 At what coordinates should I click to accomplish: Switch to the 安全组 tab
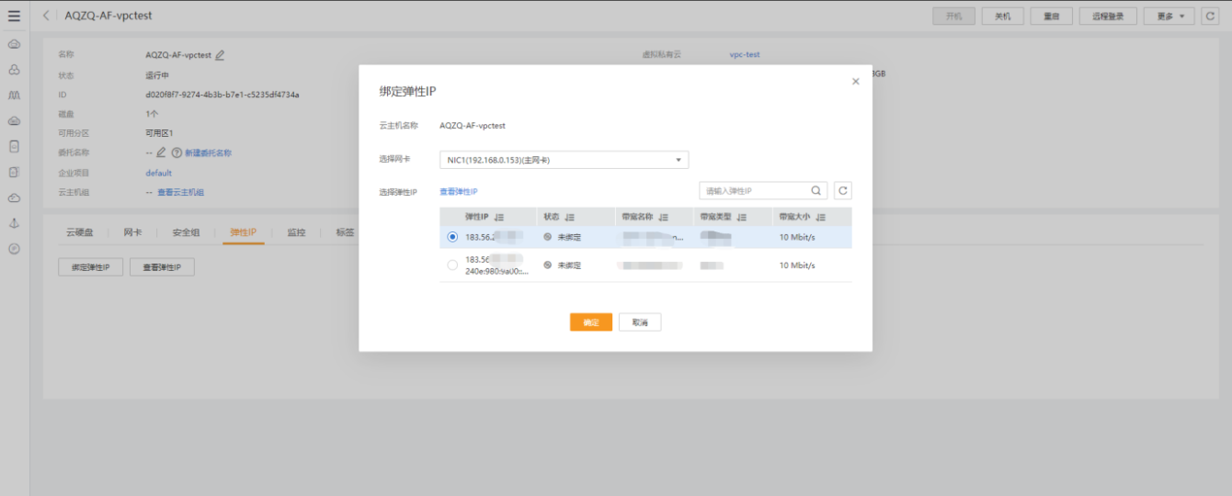(186, 232)
